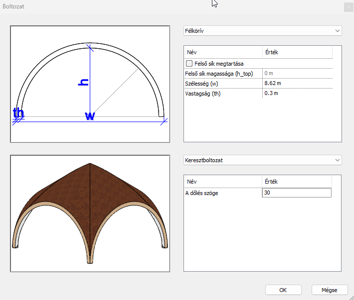Click the blue w width label in diagram
The height and width of the screenshot is (300, 354).
pyautogui.click(x=90, y=116)
